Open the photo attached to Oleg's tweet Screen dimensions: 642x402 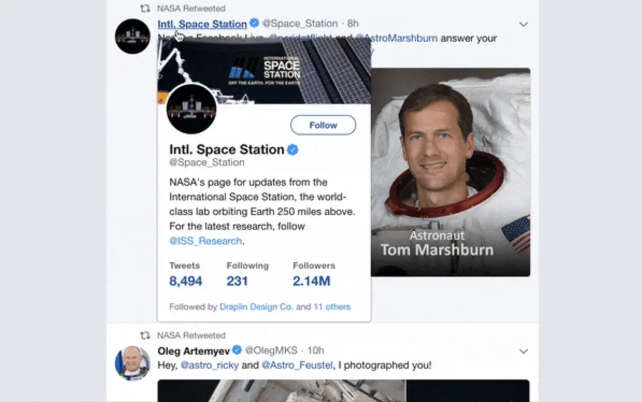pos(344,391)
